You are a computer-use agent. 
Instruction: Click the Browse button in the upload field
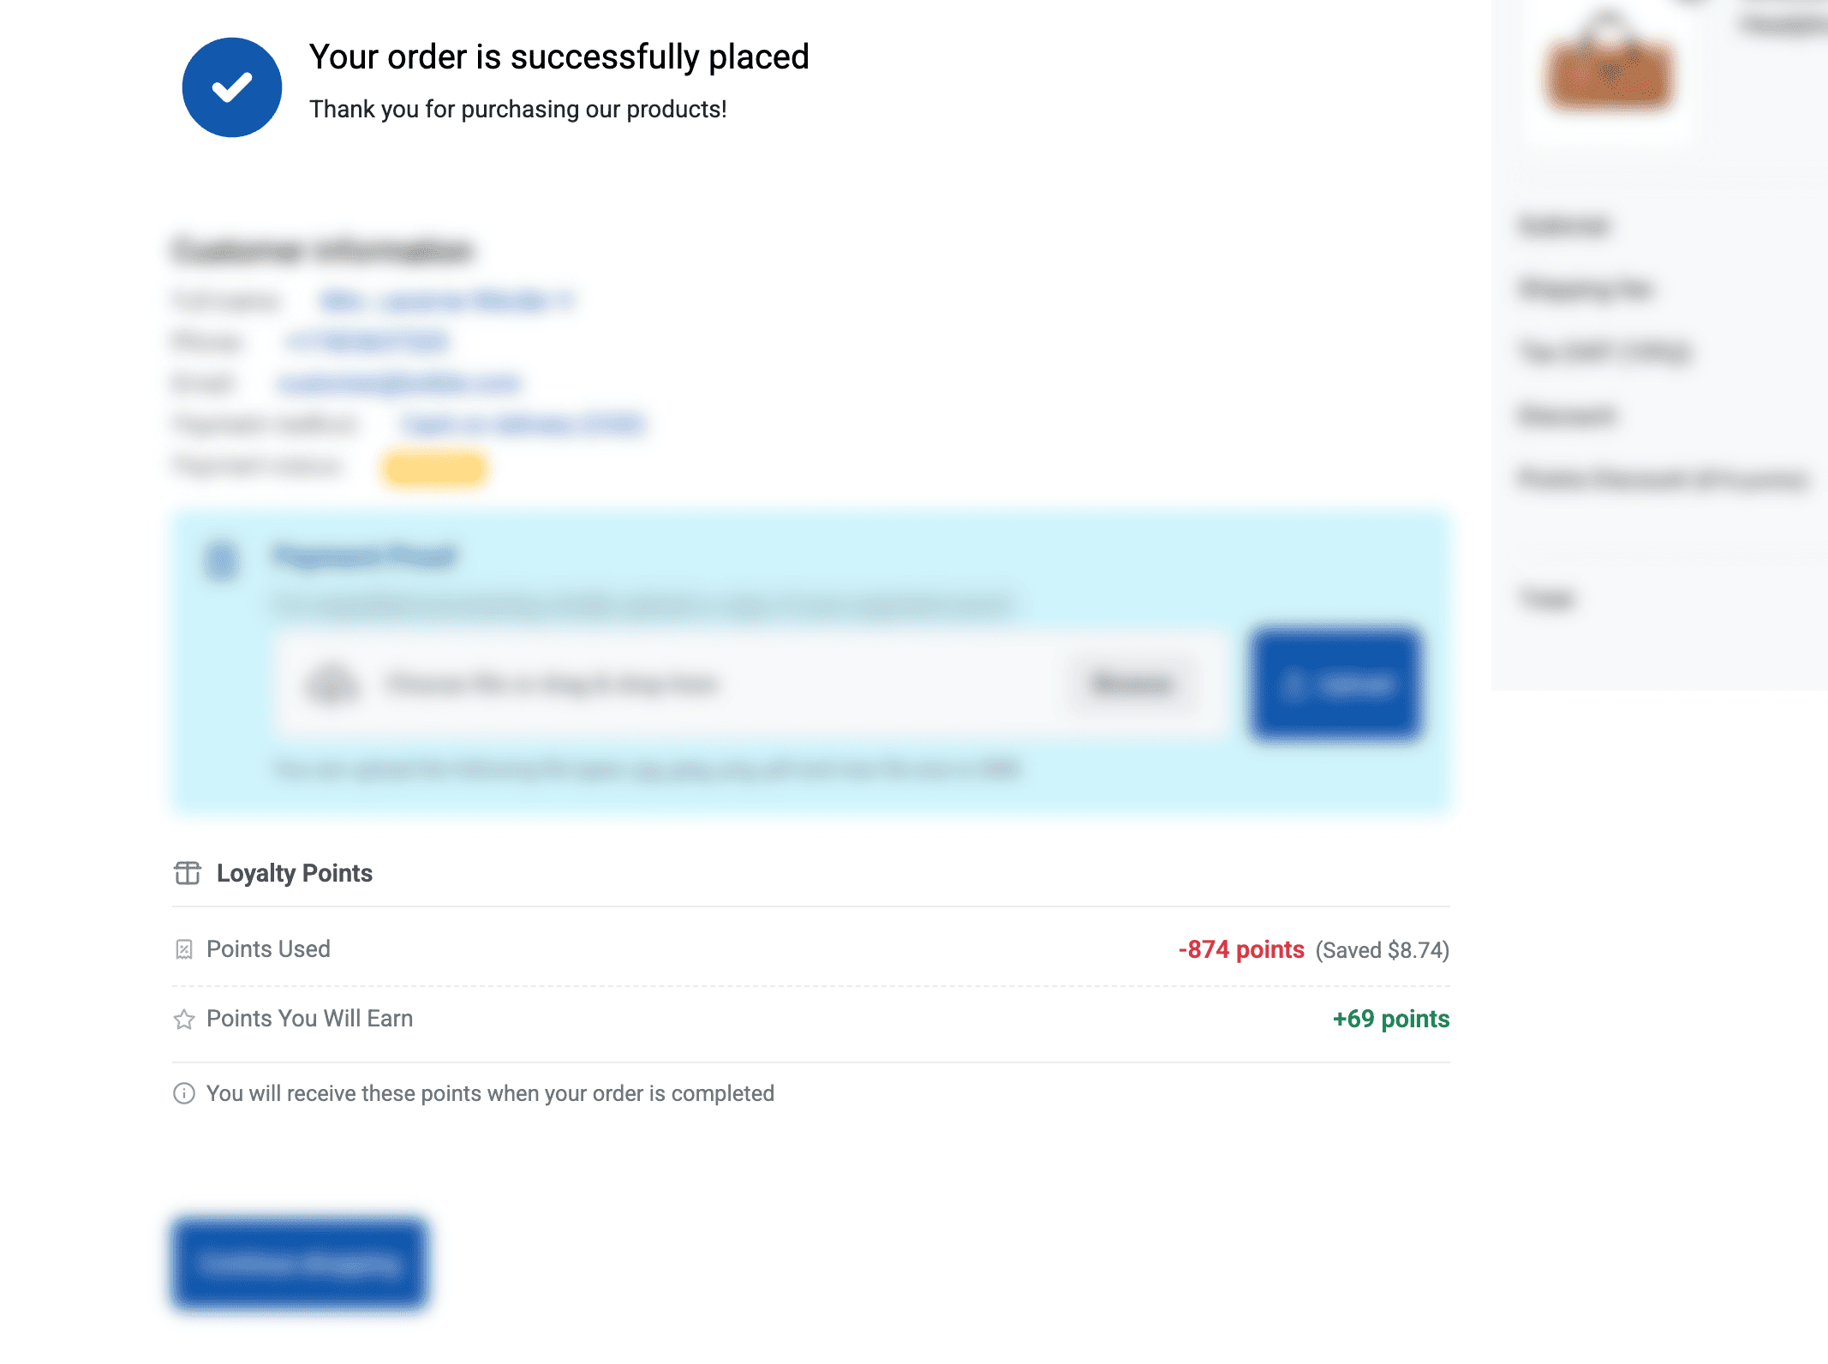point(1131,683)
